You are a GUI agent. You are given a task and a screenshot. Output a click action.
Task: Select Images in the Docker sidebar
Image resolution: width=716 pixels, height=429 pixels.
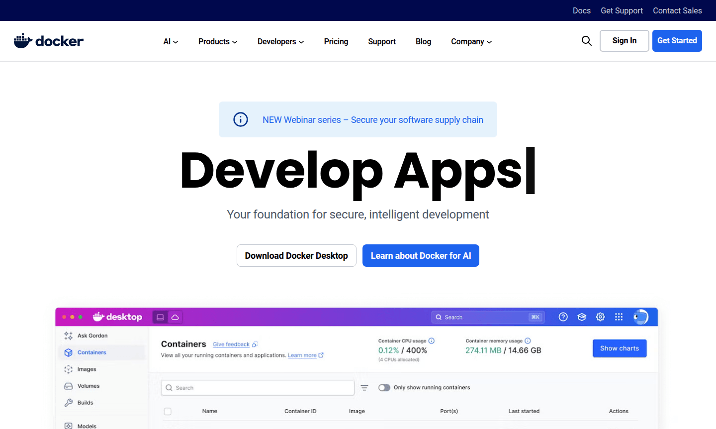(x=87, y=369)
